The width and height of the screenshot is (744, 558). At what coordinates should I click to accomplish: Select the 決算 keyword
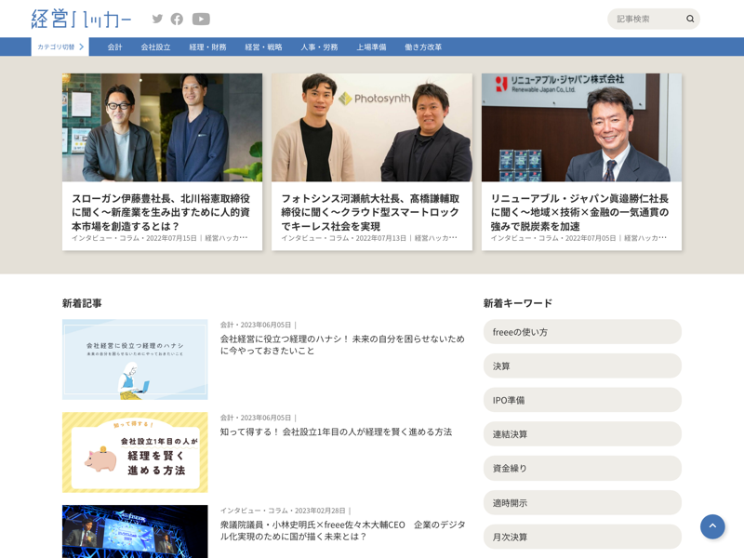click(x=582, y=365)
